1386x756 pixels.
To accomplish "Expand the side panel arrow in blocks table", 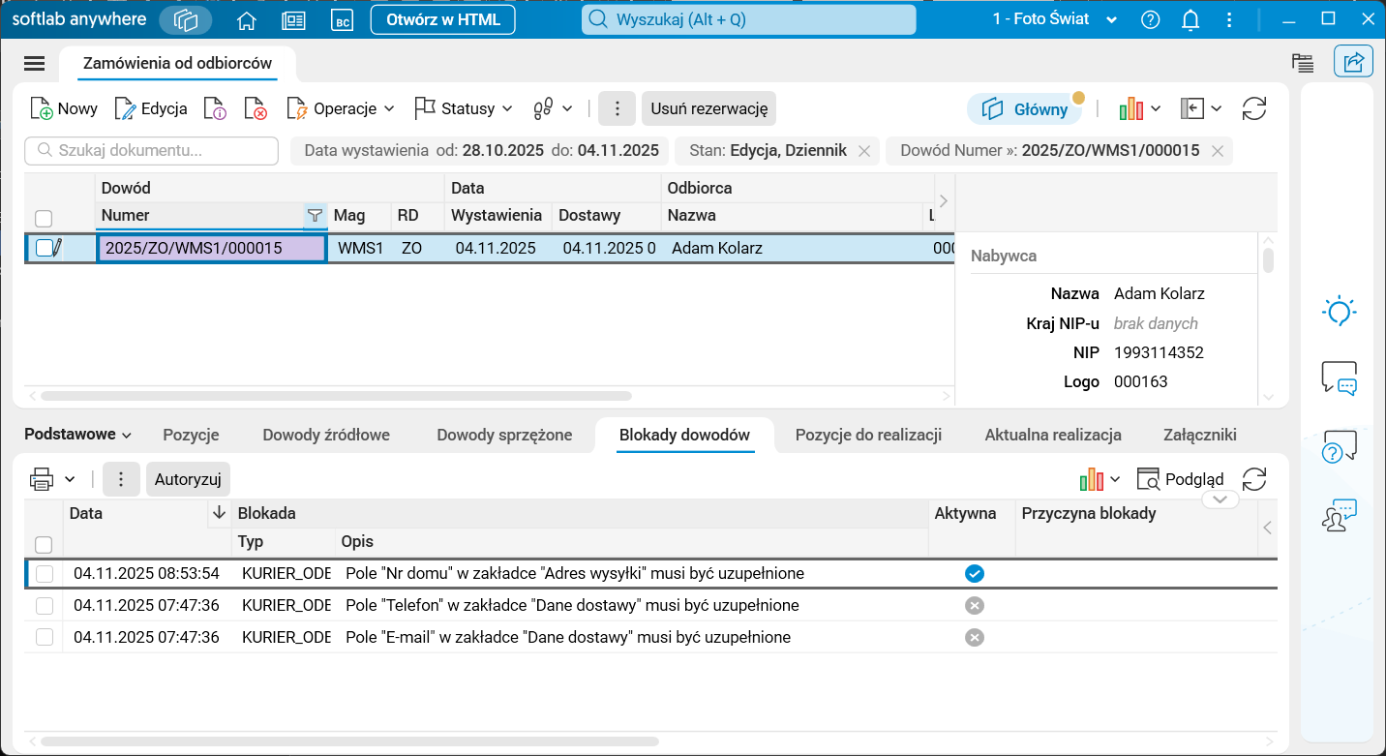I will pos(1268,528).
